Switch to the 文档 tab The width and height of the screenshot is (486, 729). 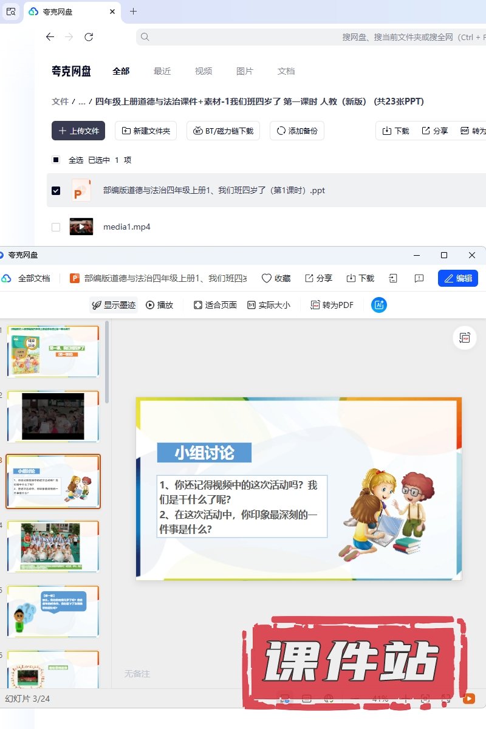pos(286,71)
